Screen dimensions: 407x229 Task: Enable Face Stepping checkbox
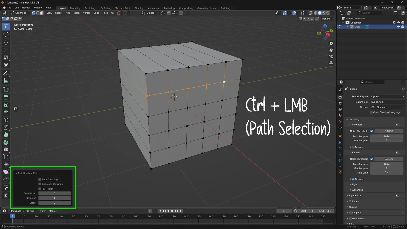pos(40,179)
